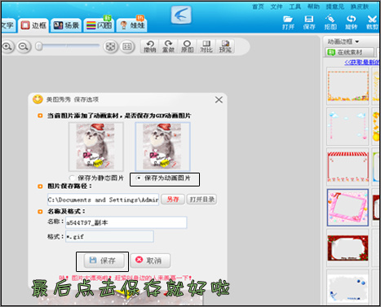Viewport: 381px width, 307px height.
Task: Expand the 动画边框 dropdown
Action: (343, 42)
